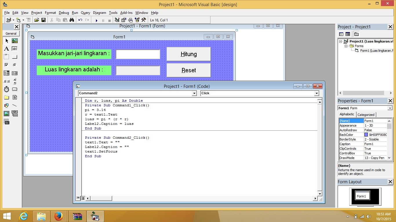Toggle Folders view in Project panel

point(356,34)
